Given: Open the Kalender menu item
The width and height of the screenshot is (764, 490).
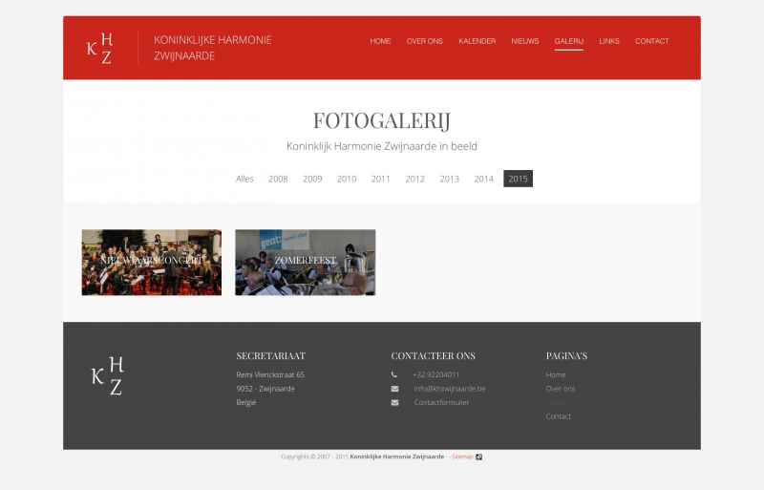Looking at the screenshot, I should coord(477,41).
